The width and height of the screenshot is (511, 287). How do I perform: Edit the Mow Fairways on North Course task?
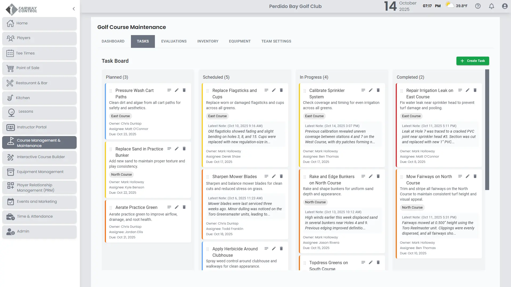(x=467, y=176)
